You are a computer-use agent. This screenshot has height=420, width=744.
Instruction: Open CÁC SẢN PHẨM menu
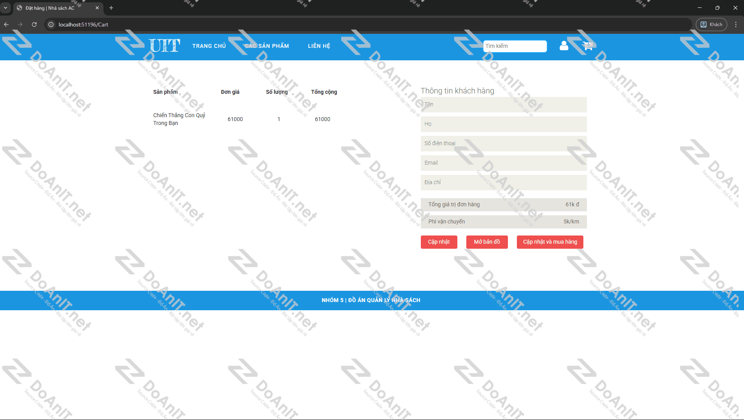[x=267, y=46]
